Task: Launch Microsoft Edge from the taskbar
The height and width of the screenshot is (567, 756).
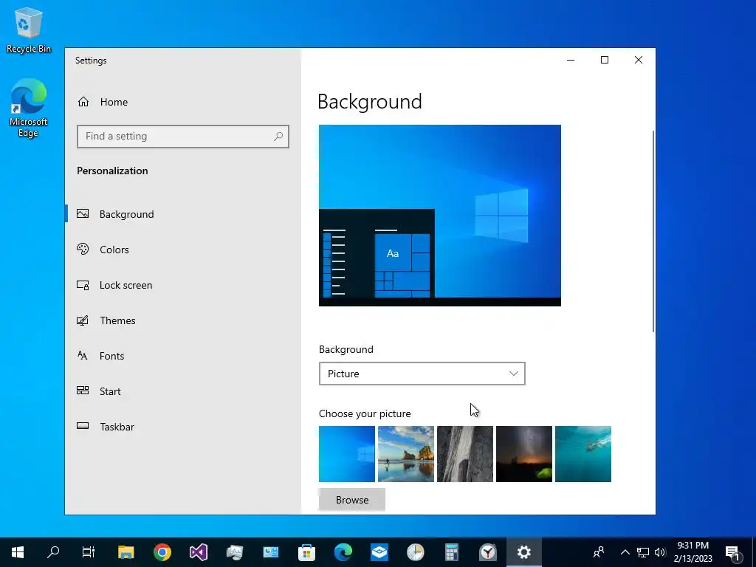Action: coord(343,552)
